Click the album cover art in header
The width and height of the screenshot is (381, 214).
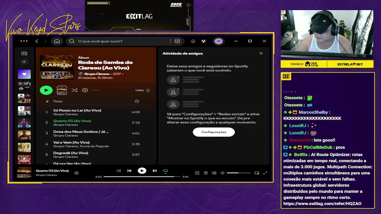[x=57, y=67]
